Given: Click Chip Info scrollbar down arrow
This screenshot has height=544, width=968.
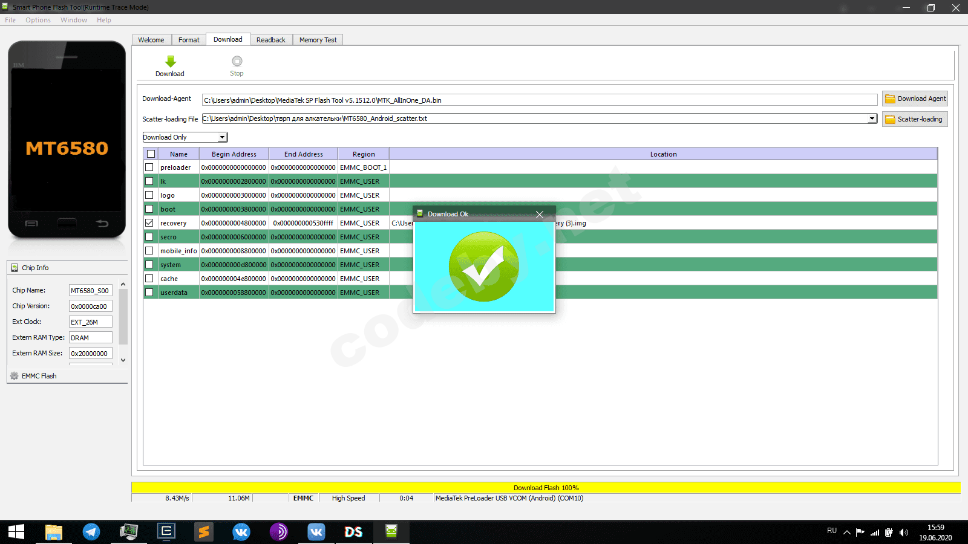Looking at the screenshot, I should coord(123,360).
